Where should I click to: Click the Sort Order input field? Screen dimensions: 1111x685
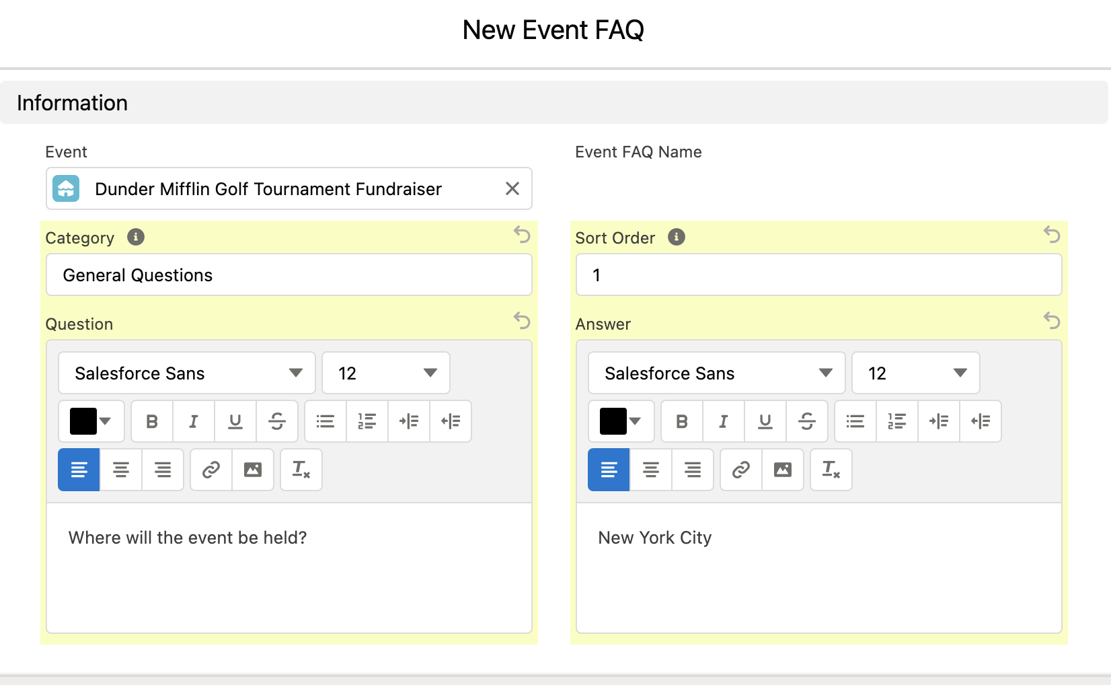(819, 275)
